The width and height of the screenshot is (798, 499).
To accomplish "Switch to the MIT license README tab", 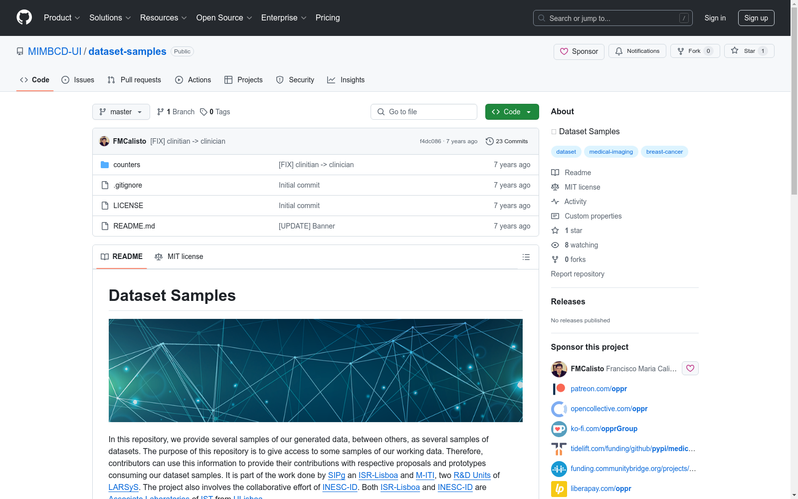I will [x=179, y=256].
